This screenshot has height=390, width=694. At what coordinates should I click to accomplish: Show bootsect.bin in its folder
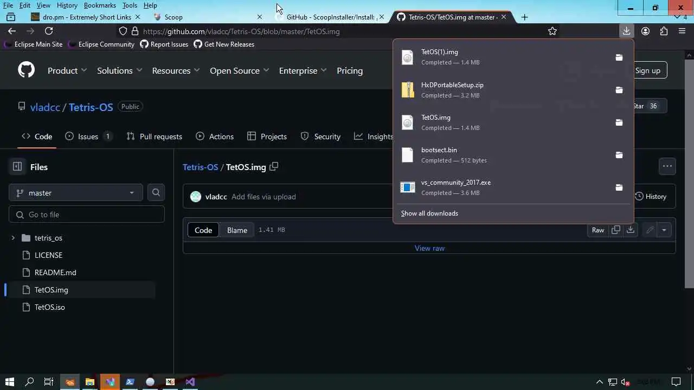[x=619, y=155]
